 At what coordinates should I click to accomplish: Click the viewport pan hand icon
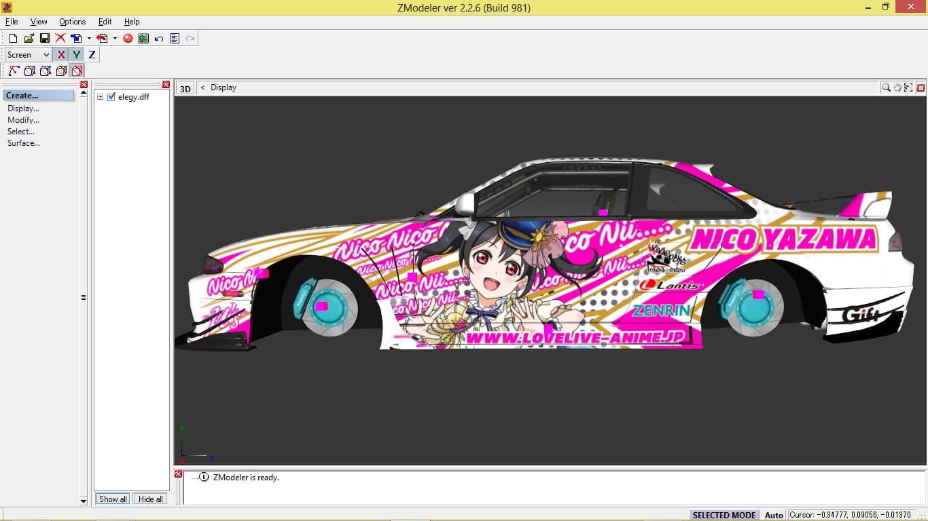(x=897, y=88)
